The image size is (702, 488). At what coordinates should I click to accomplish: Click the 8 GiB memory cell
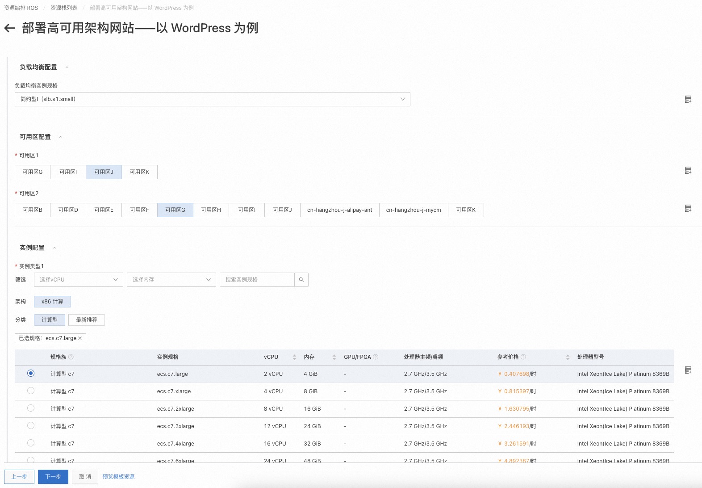click(x=310, y=391)
